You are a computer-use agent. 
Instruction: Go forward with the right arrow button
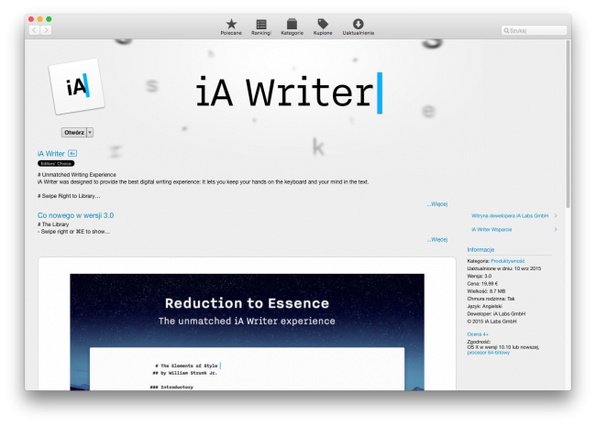(46, 30)
